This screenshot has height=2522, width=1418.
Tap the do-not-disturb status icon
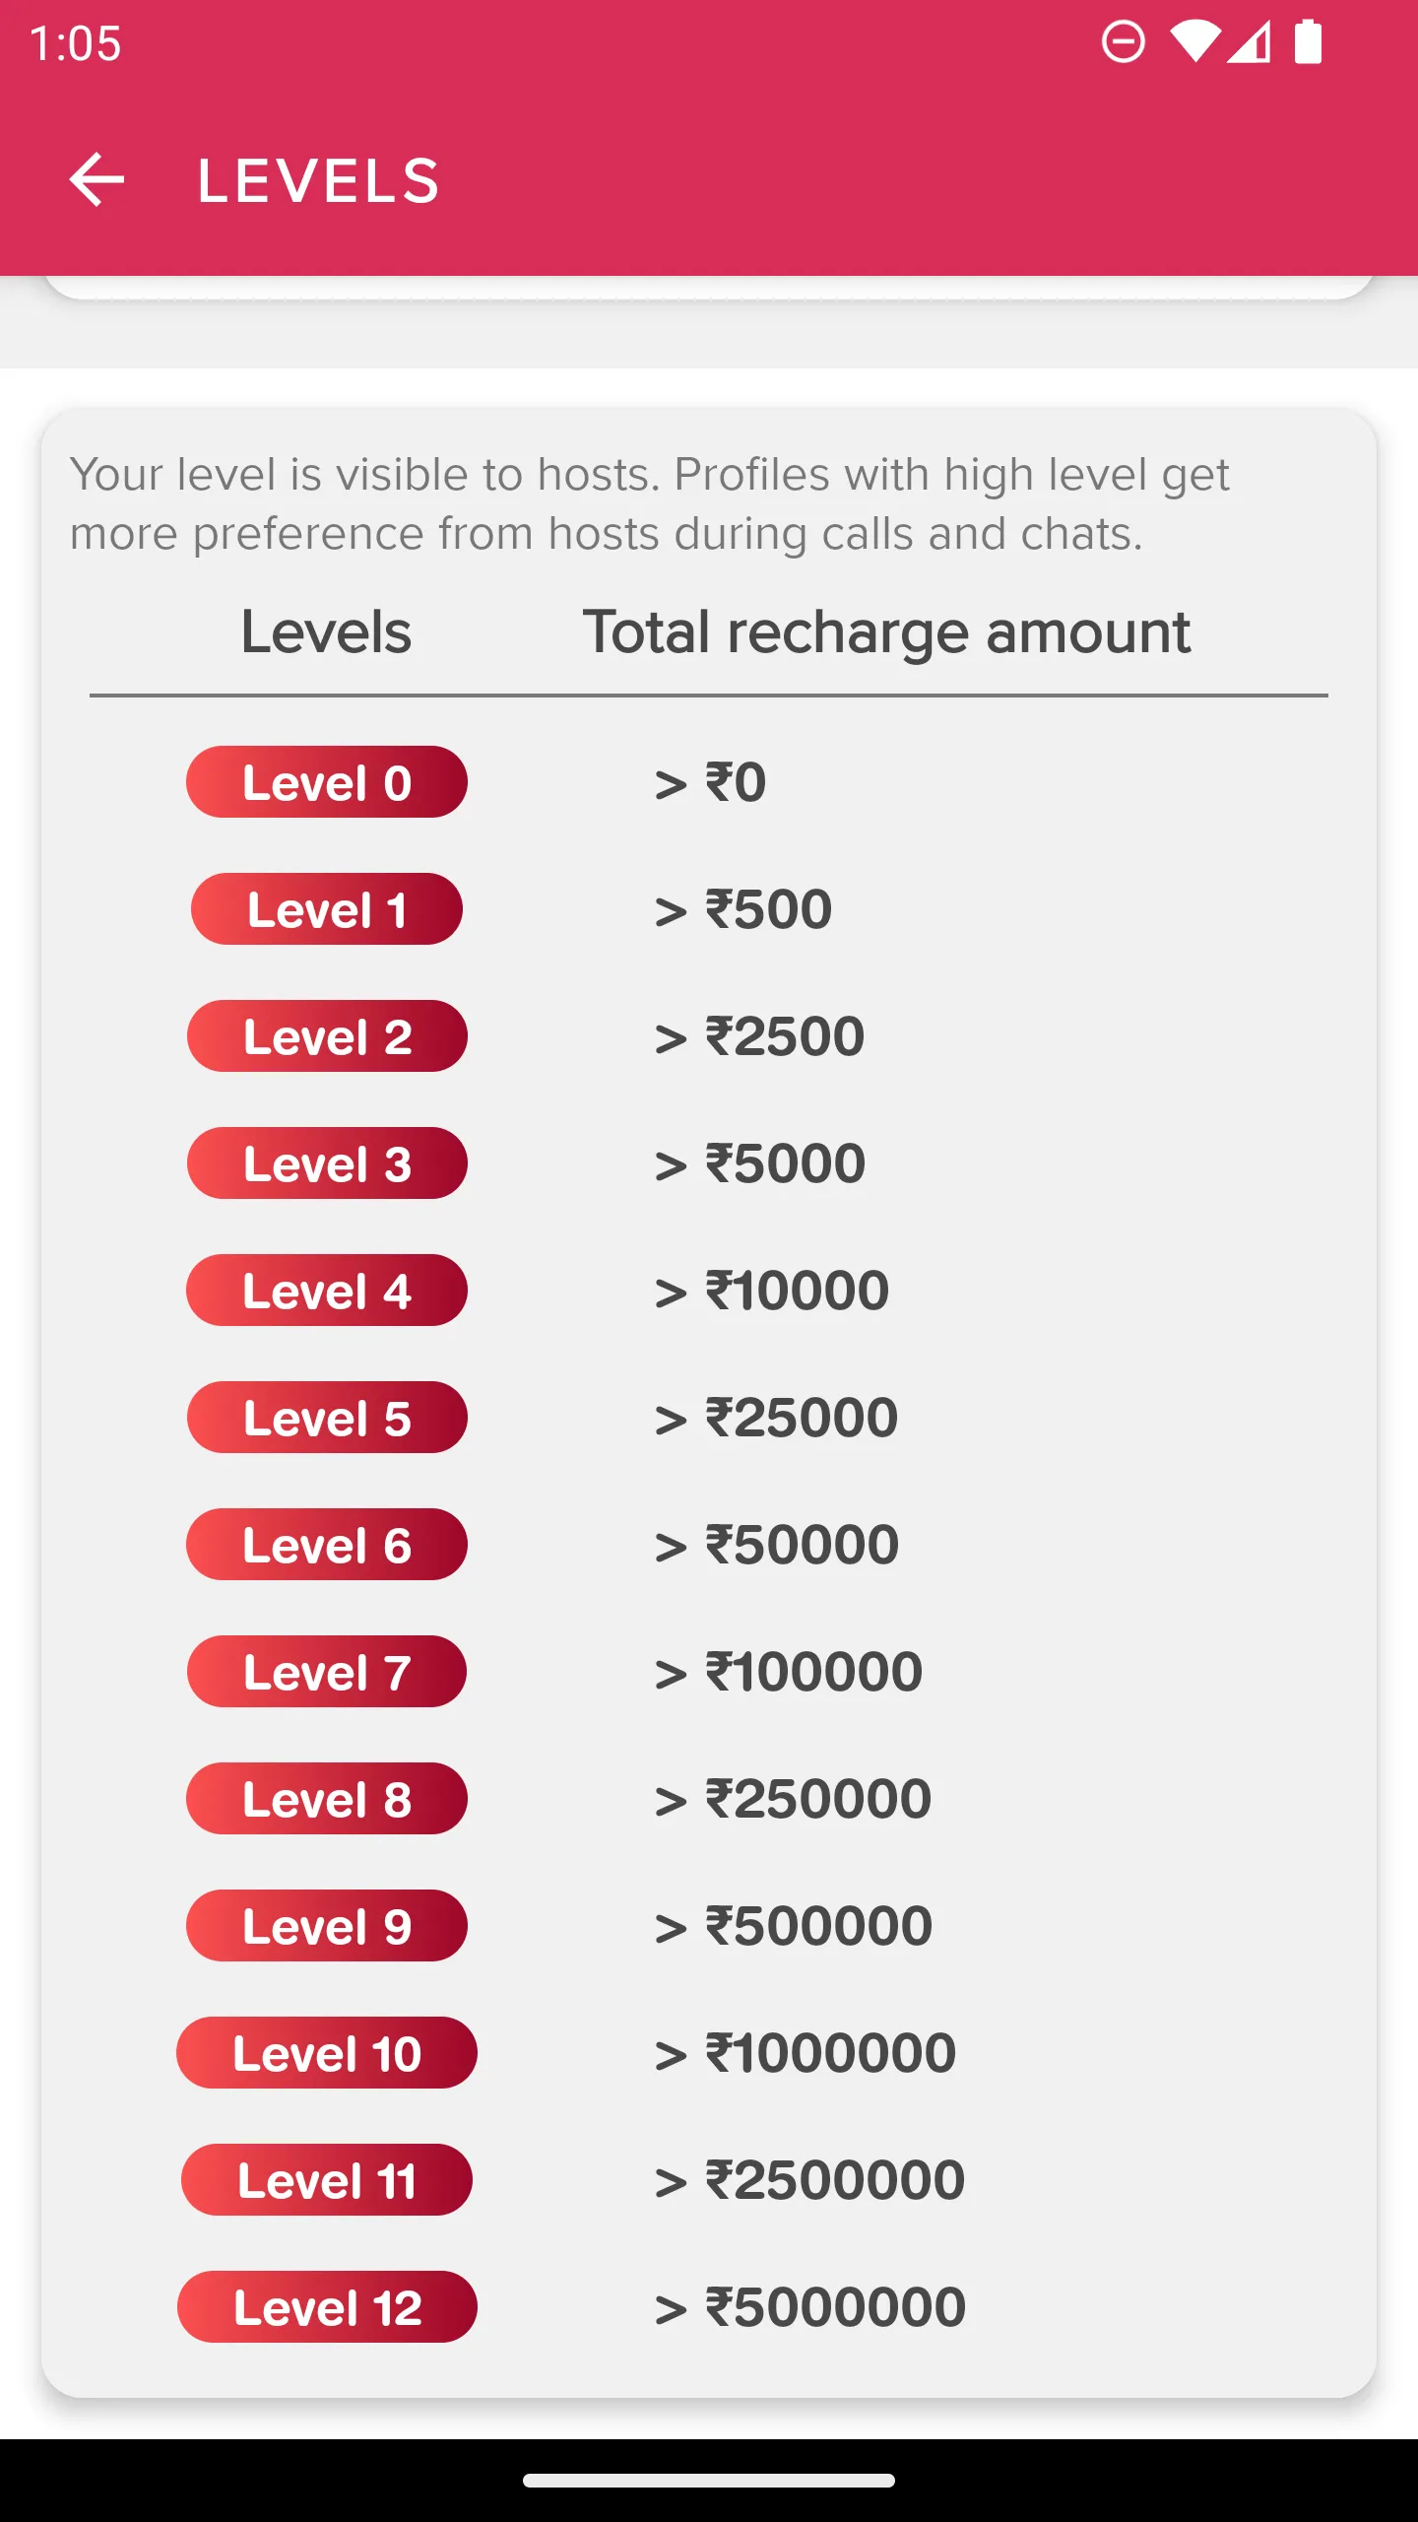[x=1123, y=42]
